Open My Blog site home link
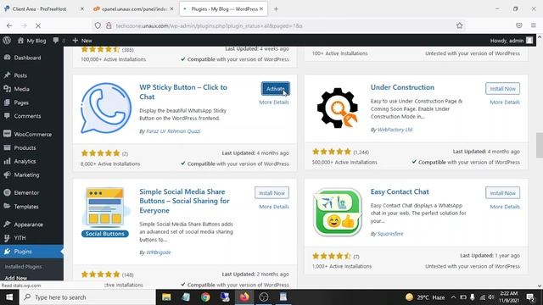The width and height of the screenshot is (543, 305). [32, 41]
